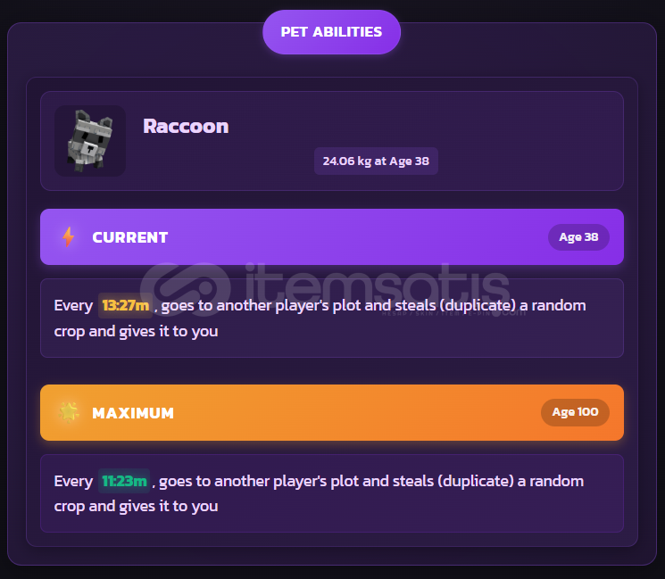Click the PET ABILITIES header pill

pyautogui.click(x=332, y=32)
